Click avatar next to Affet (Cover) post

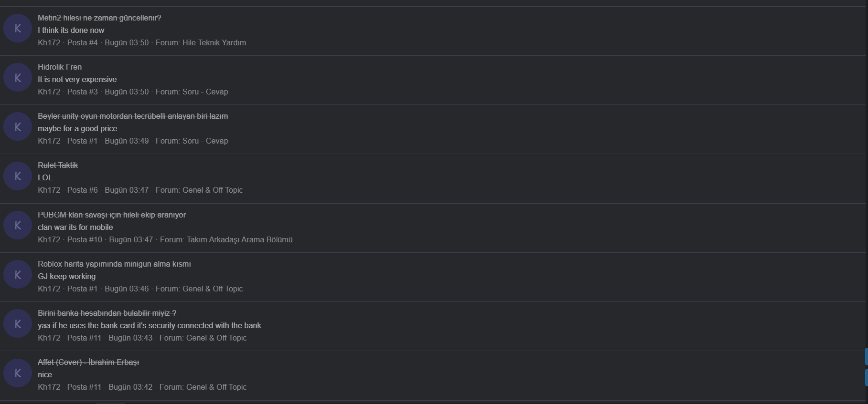tap(18, 373)
